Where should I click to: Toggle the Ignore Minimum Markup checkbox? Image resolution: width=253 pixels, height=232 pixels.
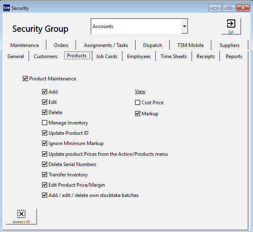coord(45,143)
